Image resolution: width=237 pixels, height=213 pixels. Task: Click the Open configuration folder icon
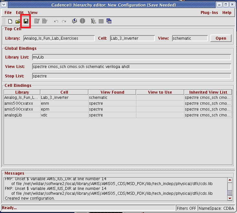pyautogui.click(x=18, y=21)
